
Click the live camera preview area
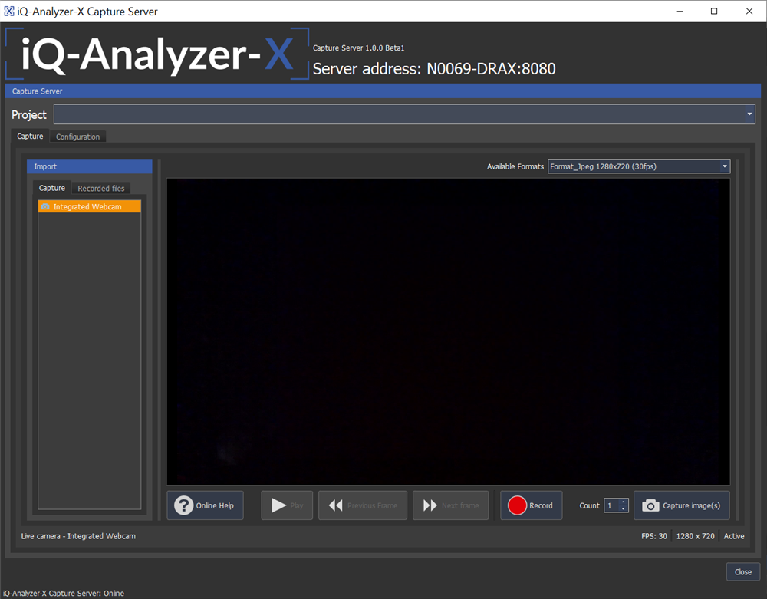[x=448, y=331]
